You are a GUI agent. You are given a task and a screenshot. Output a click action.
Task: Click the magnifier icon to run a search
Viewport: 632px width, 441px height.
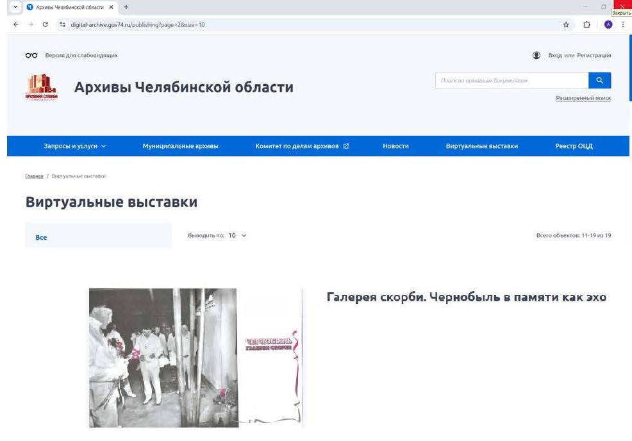[600, 80]
